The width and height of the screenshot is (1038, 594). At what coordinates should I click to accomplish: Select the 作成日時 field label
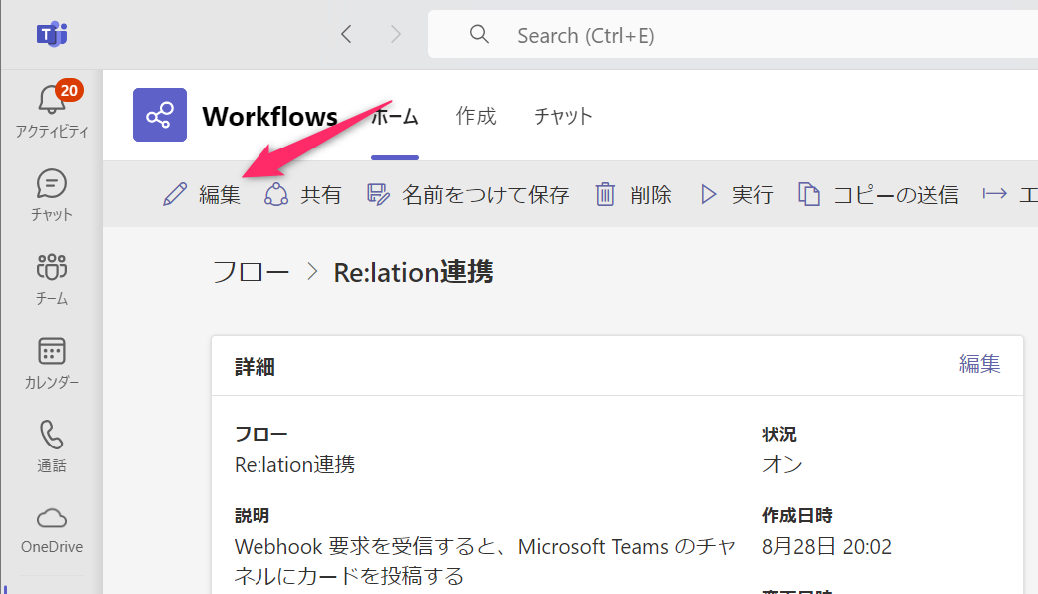797,516
